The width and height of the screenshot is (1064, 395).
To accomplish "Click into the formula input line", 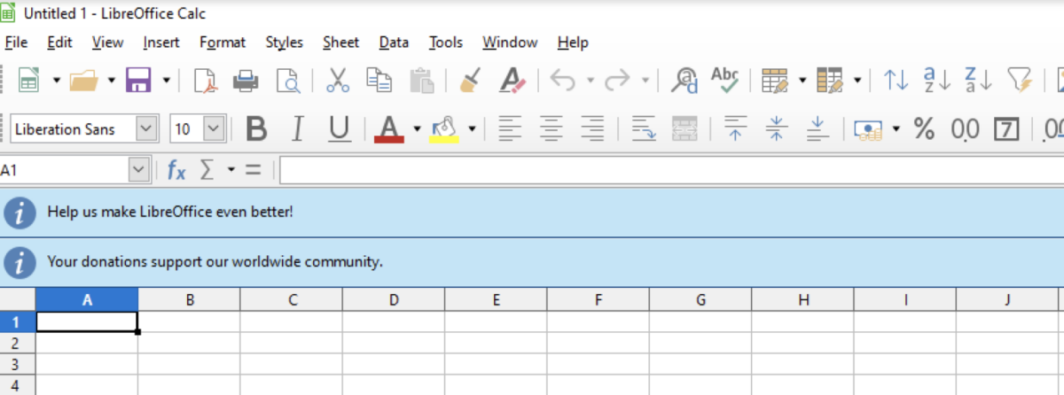I will tap(671, 170).
